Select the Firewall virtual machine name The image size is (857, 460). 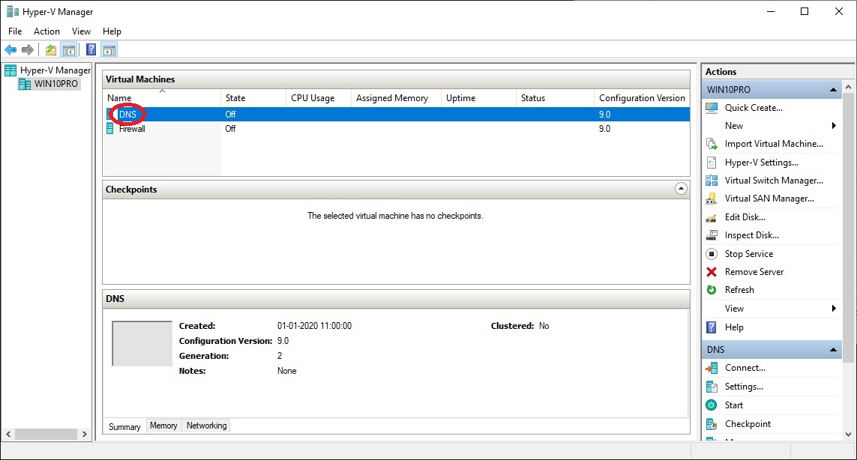[132, 129]
